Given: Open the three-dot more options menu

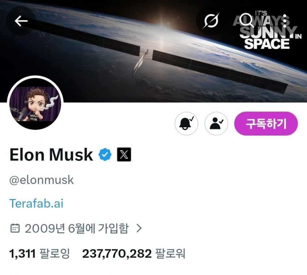Looking at the screenshot, I should tap(285, 21).
